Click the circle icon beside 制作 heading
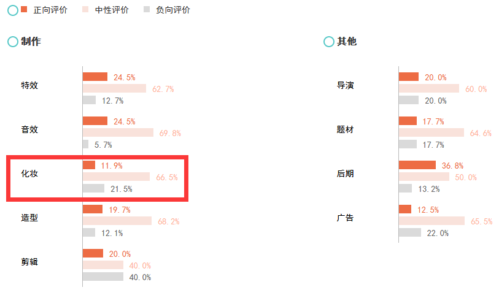This screenshot has height=290, width=499. [12, 42]
